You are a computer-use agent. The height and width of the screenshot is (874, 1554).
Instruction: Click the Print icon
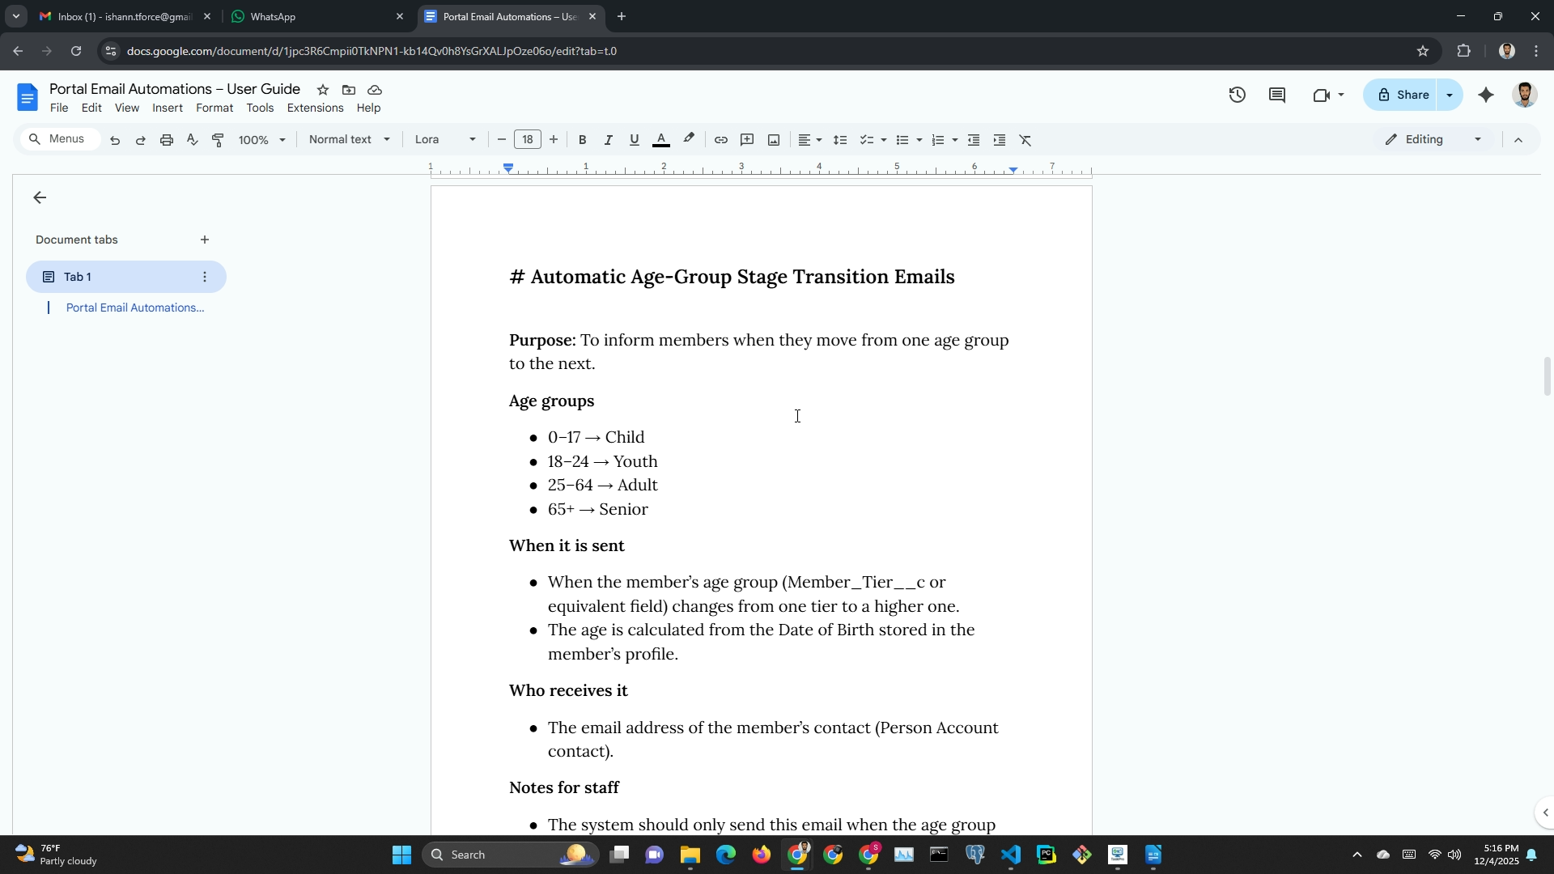167,140
